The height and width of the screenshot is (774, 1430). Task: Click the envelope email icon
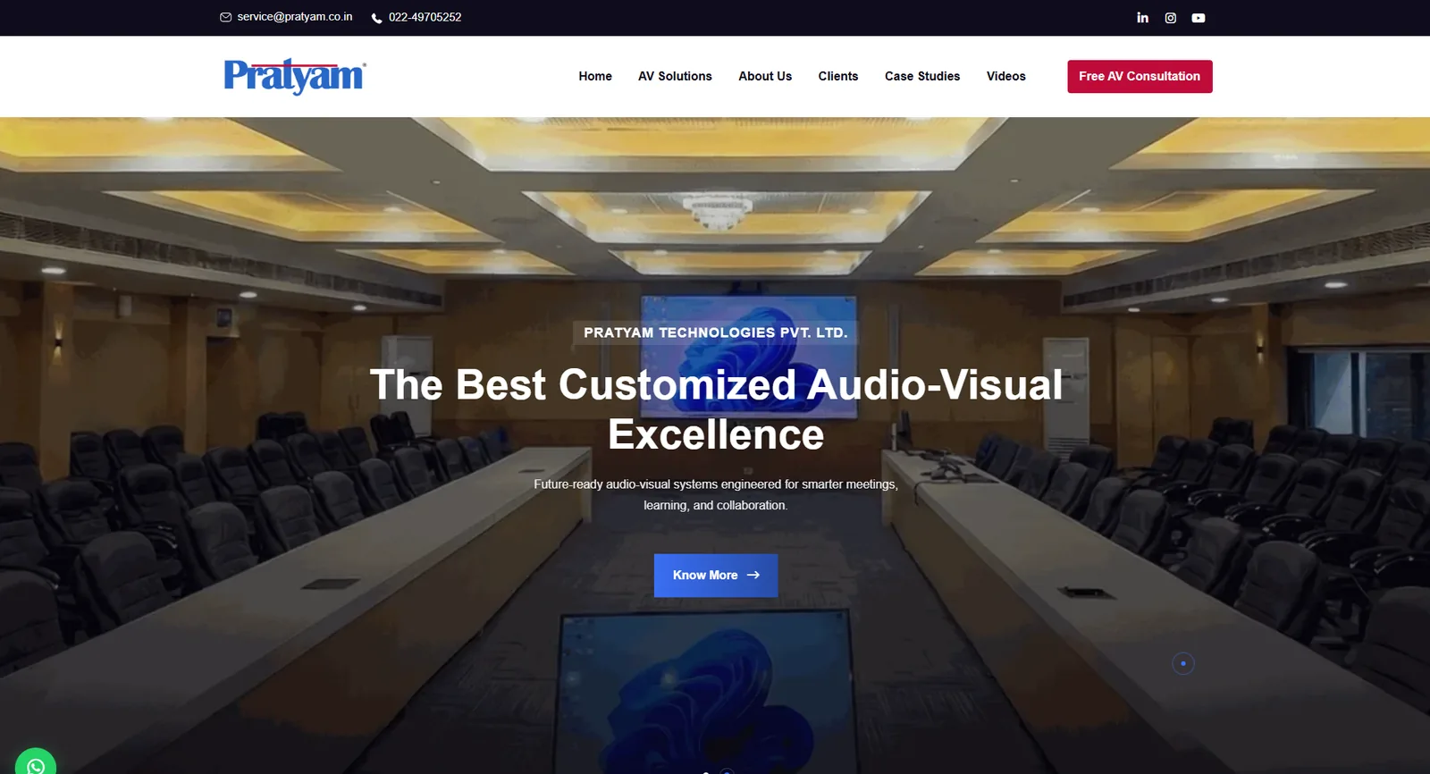225,17
